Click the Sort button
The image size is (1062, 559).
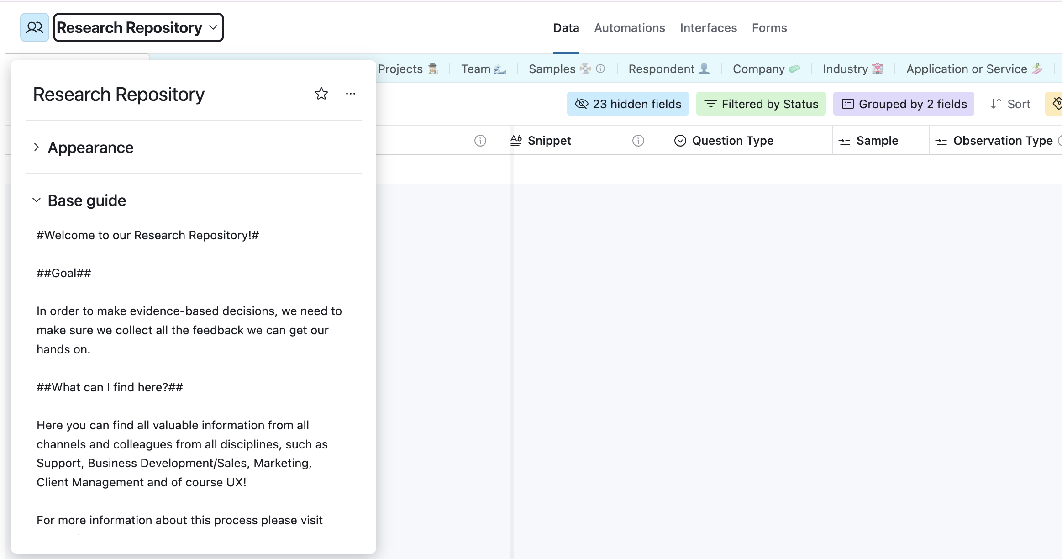(x=1010, y=104)
